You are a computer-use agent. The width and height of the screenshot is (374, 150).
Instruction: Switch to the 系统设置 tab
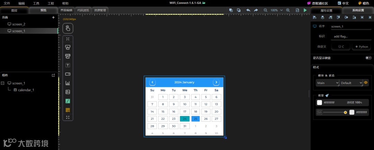coord(358,10)
